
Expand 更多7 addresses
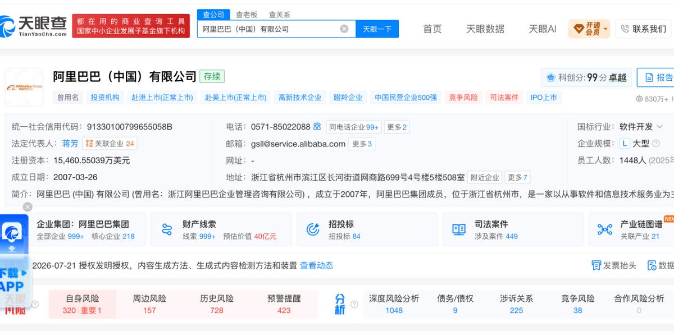pyautogui.click(x=517, y=177)
